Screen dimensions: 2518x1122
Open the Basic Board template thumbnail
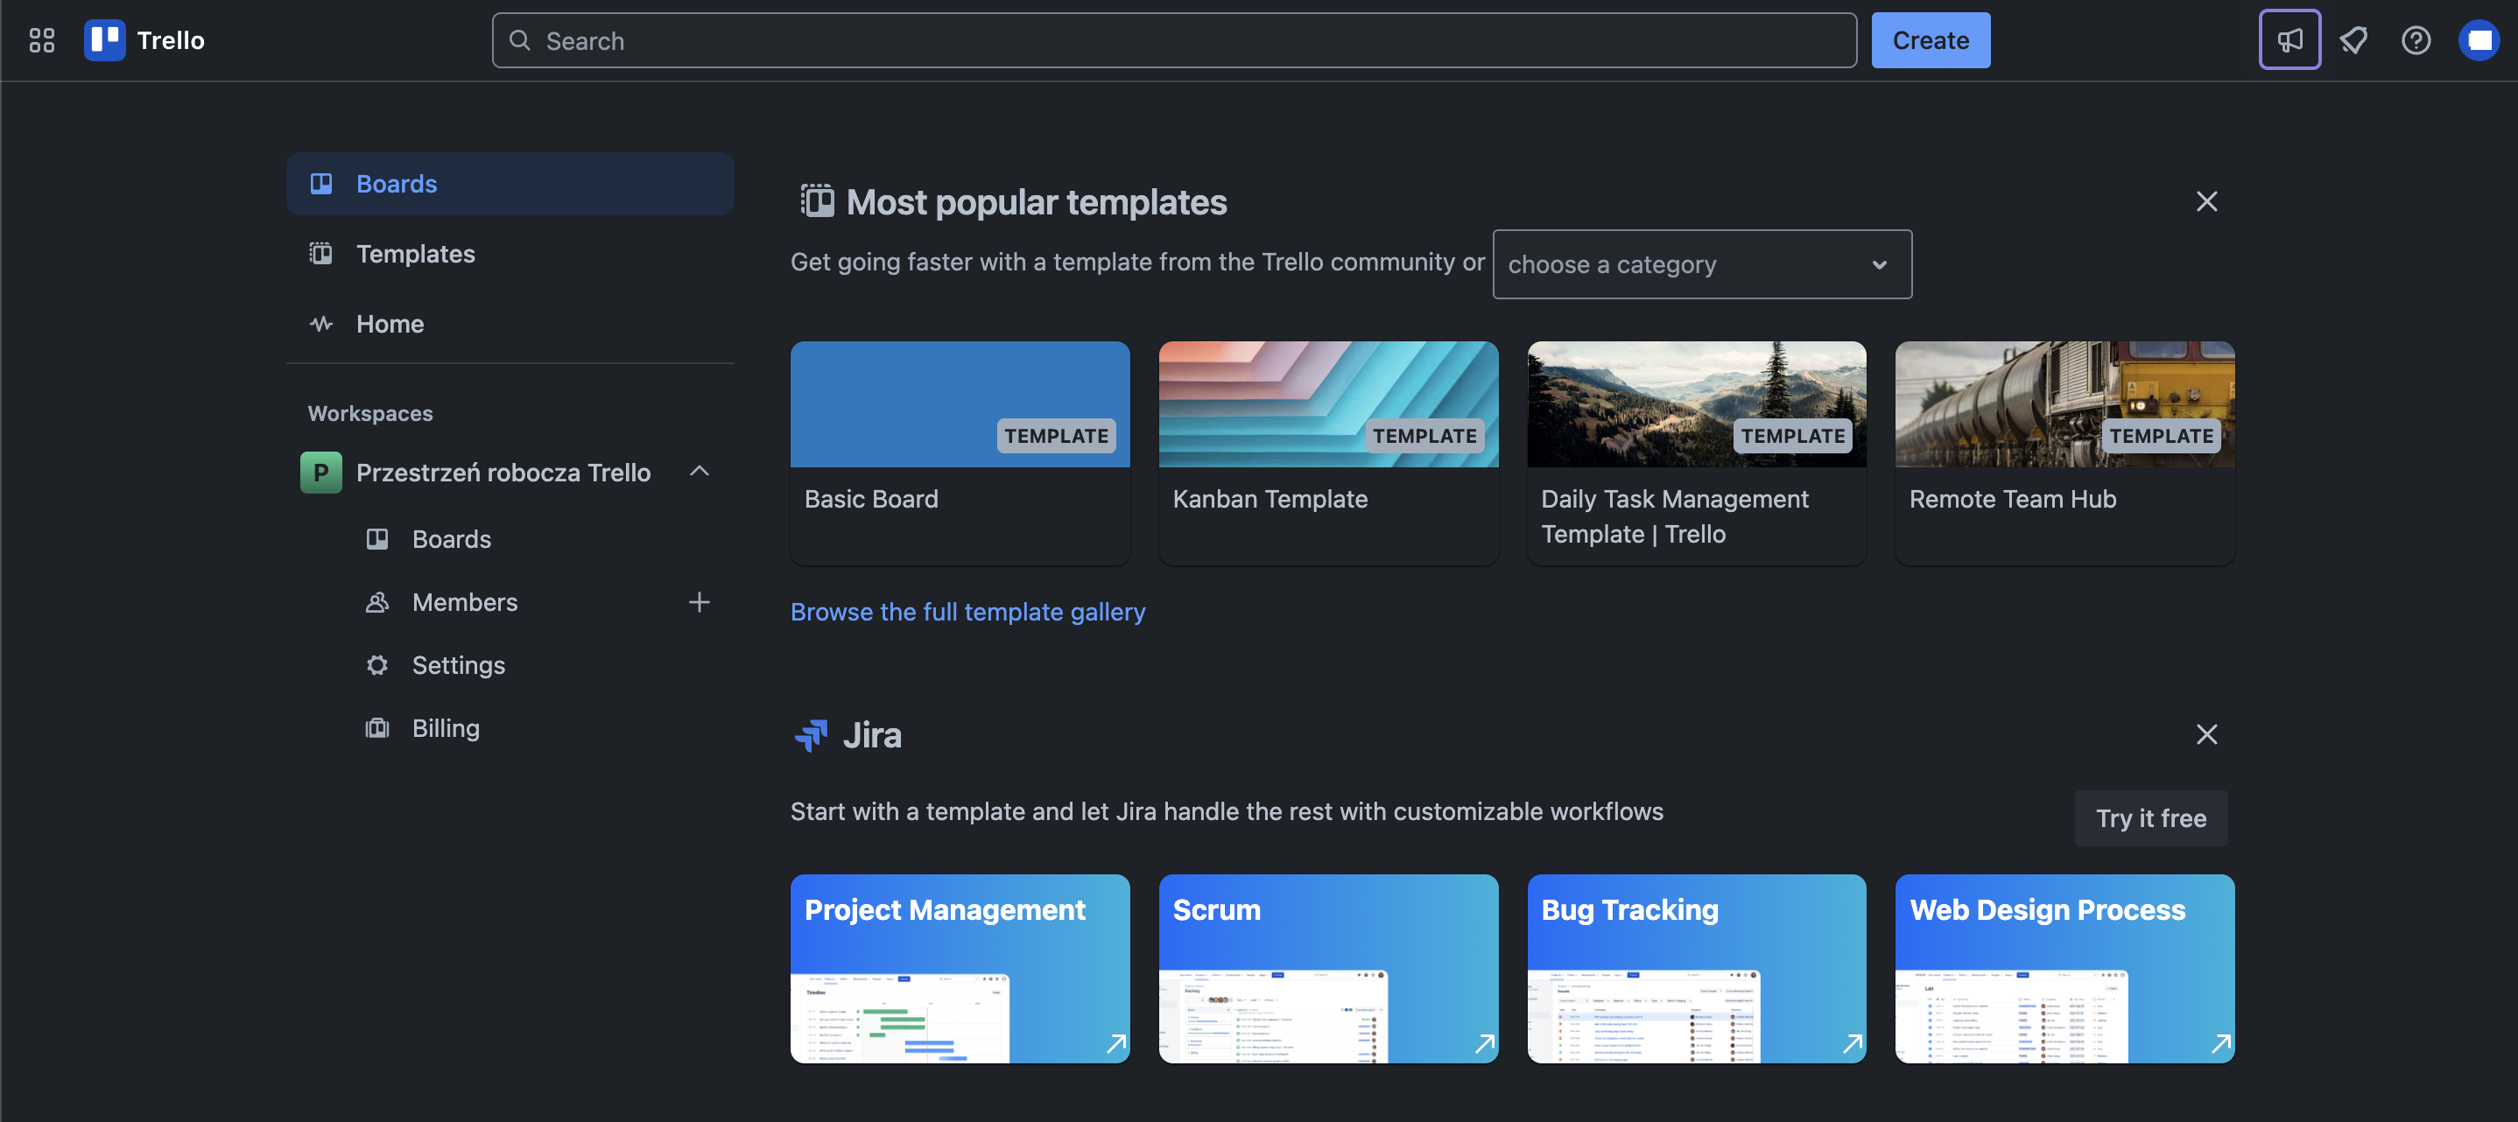pos(959,403)
